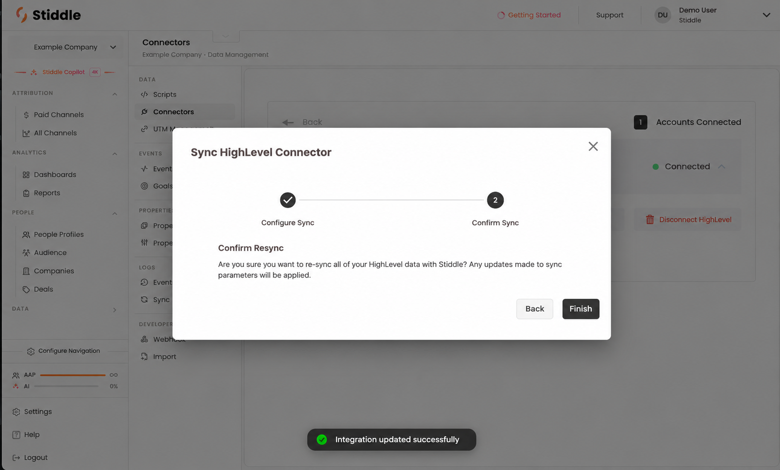Screen dimensions: 780x470
Task: Open Paid Channels dollar icon
Action: pos(26,115)
